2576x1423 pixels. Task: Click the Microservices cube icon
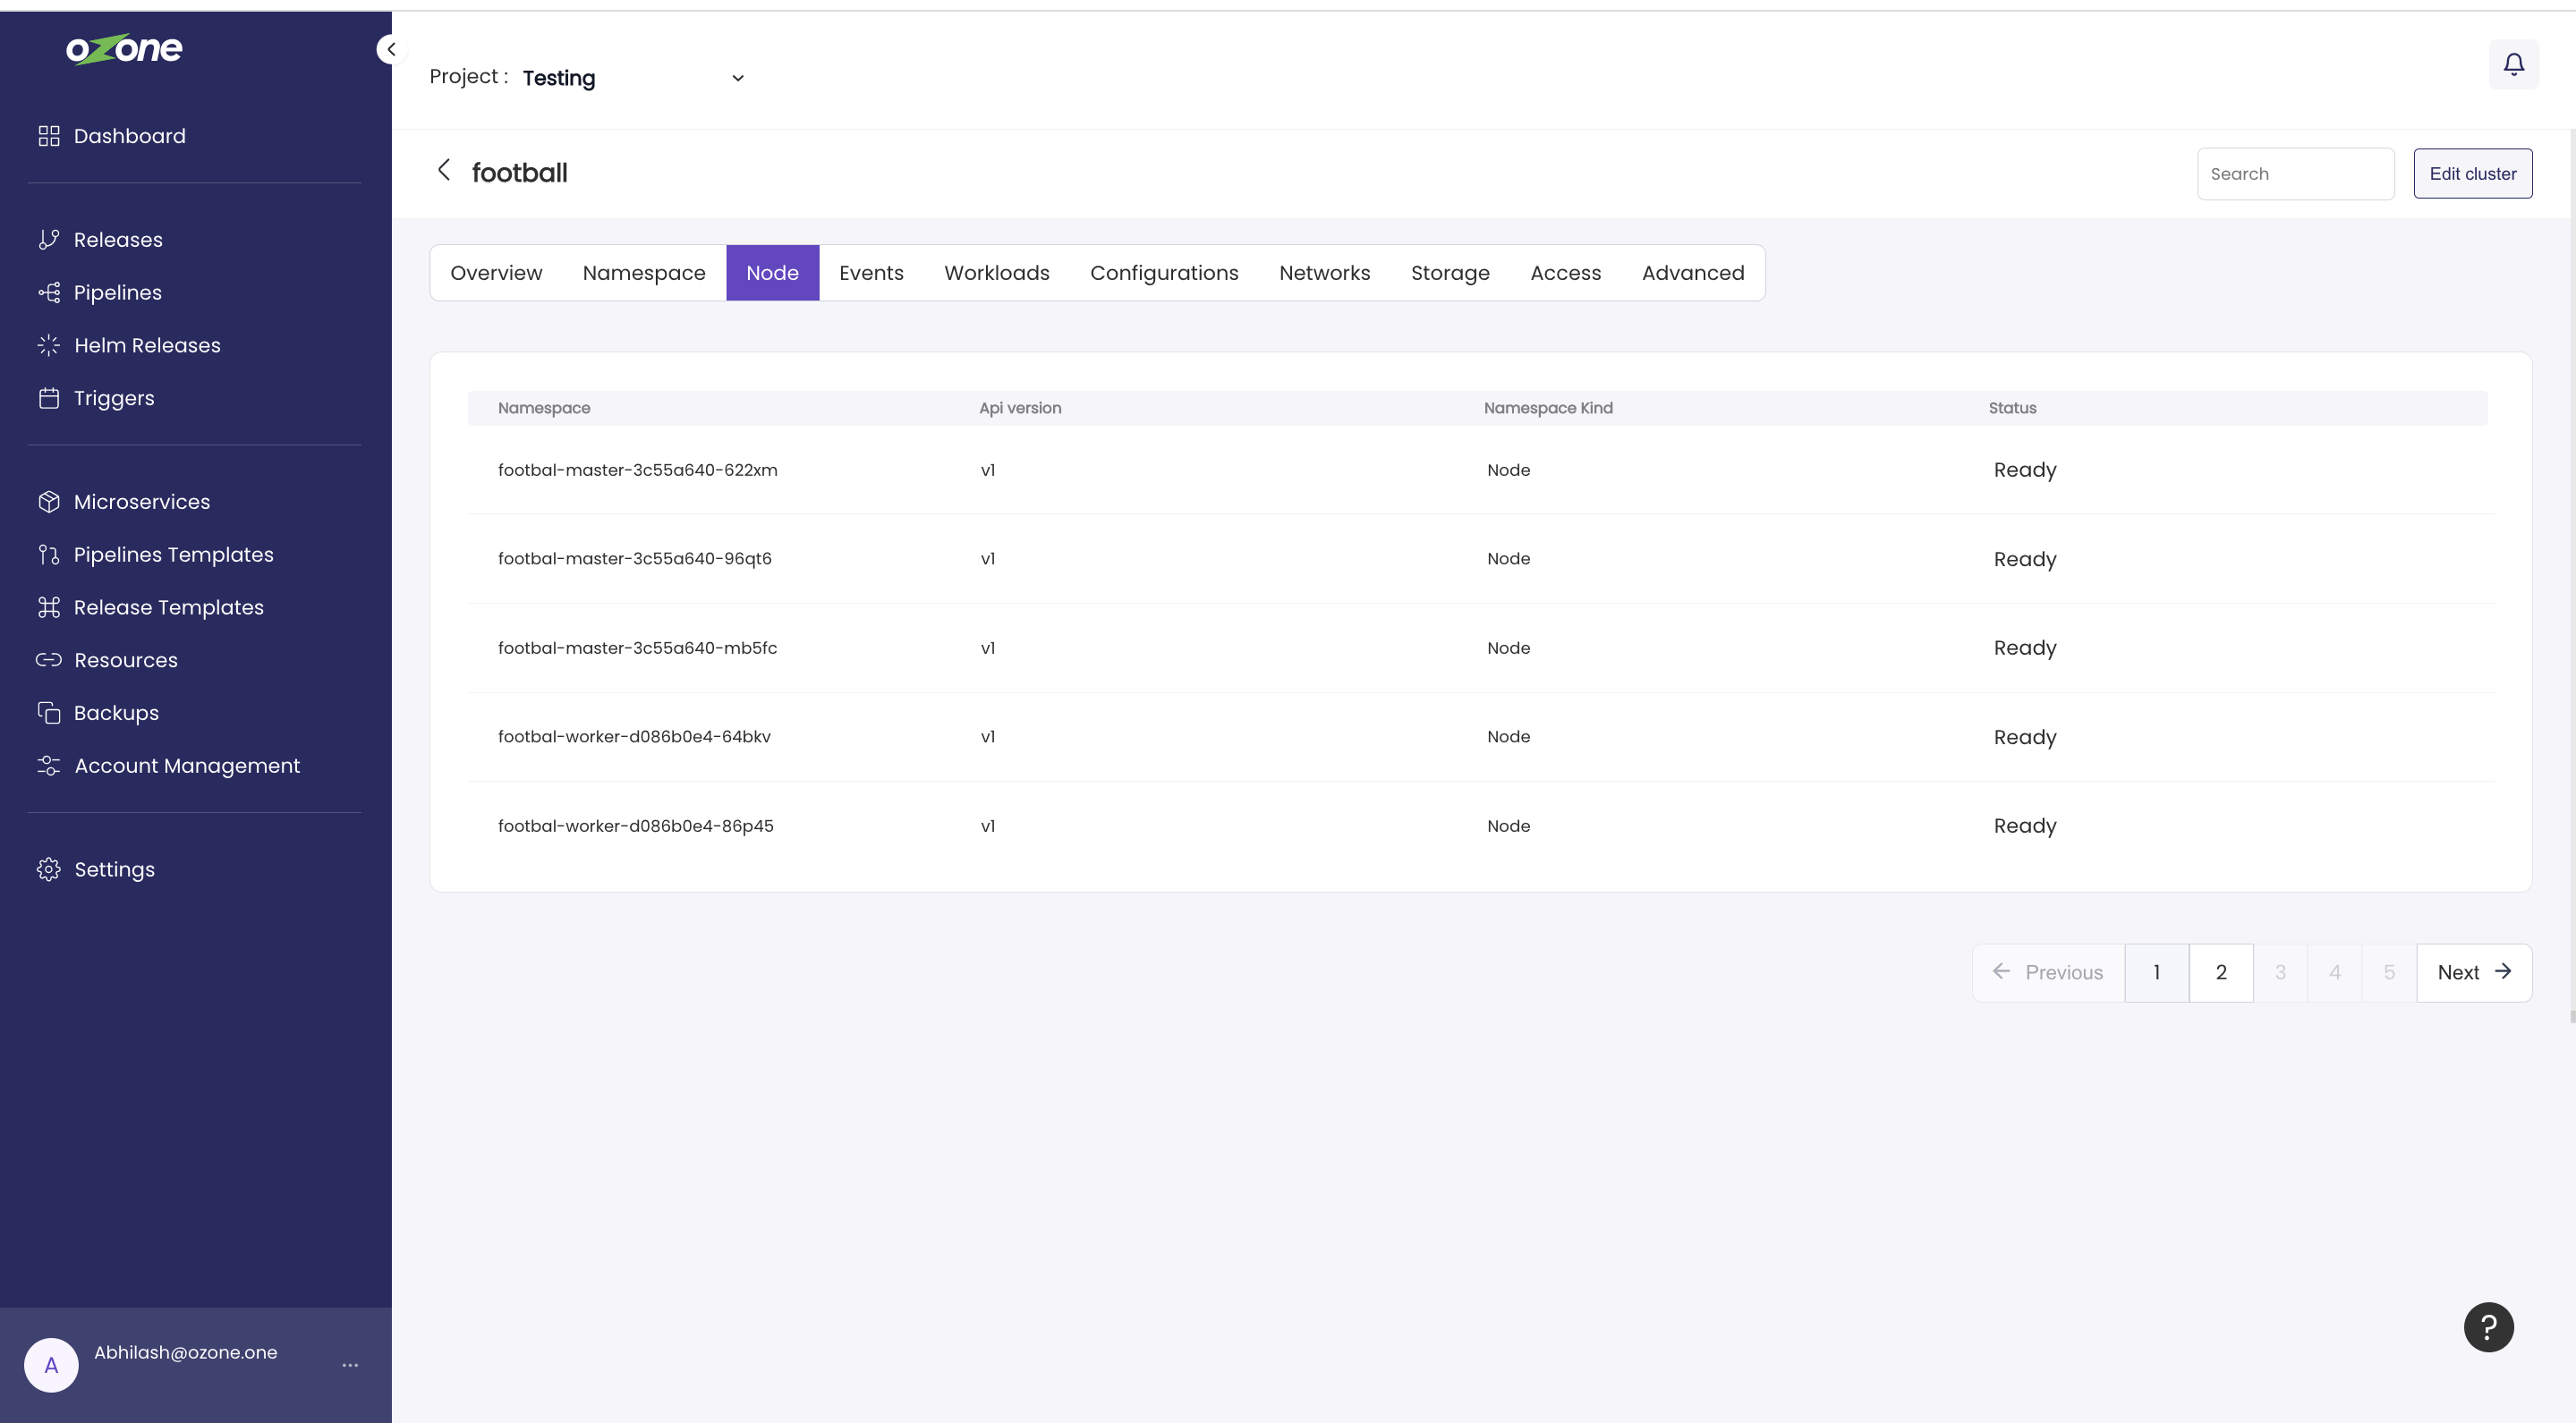pos(49,502)
